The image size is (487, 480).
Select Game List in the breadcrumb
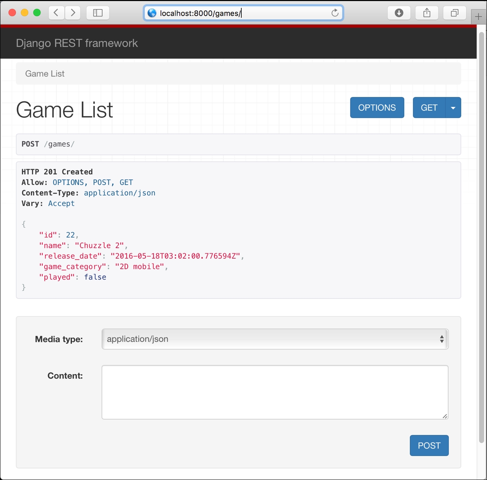pyautogui.click(x=45, y=74)
